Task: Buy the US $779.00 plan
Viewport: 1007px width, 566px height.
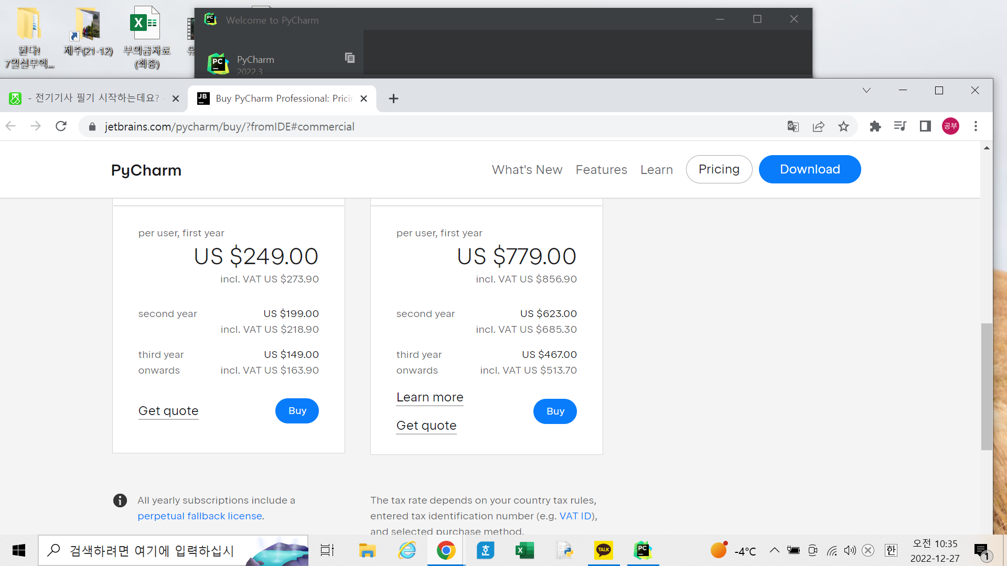Action: (555, 411)
